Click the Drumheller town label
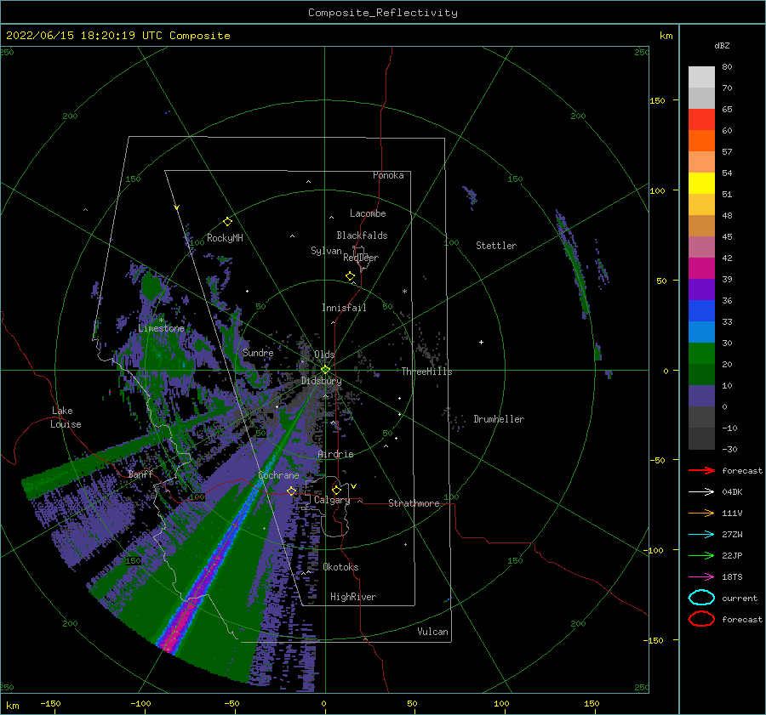Viewport: 766px width, 715px height. (499, 419)
